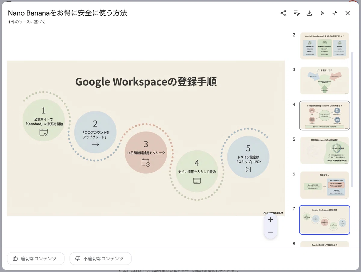This screenshot has height=272, width=361.
Task: Download the slide deck
Action: pyautogui.click(x=309, y=13)
